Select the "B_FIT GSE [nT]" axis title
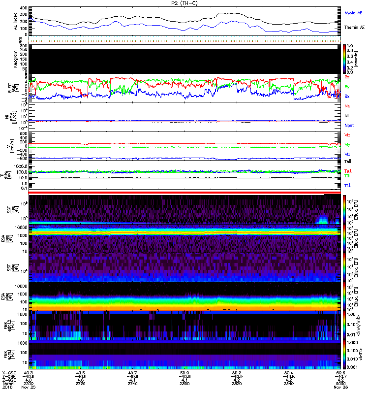Screen dimensions: 369x394 pyautogui.click(x=14, y=88)
